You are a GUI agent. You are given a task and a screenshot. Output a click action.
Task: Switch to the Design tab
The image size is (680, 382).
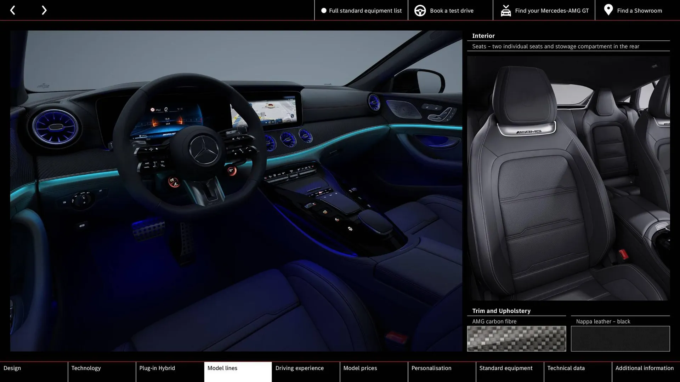pos(12,368)
